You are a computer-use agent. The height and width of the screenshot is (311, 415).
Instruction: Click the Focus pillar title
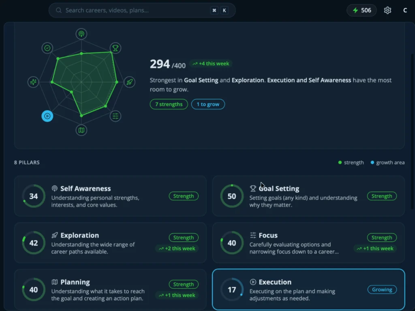coord(268,235)
